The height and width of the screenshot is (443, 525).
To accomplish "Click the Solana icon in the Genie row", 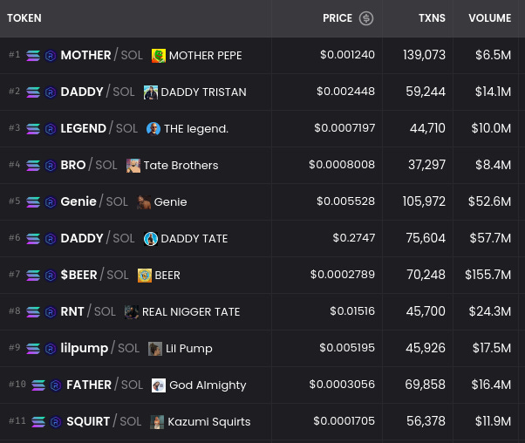I will point(33,202).
